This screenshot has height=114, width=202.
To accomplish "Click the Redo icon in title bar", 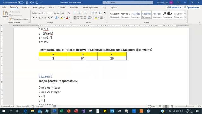I will click(37, 3).
